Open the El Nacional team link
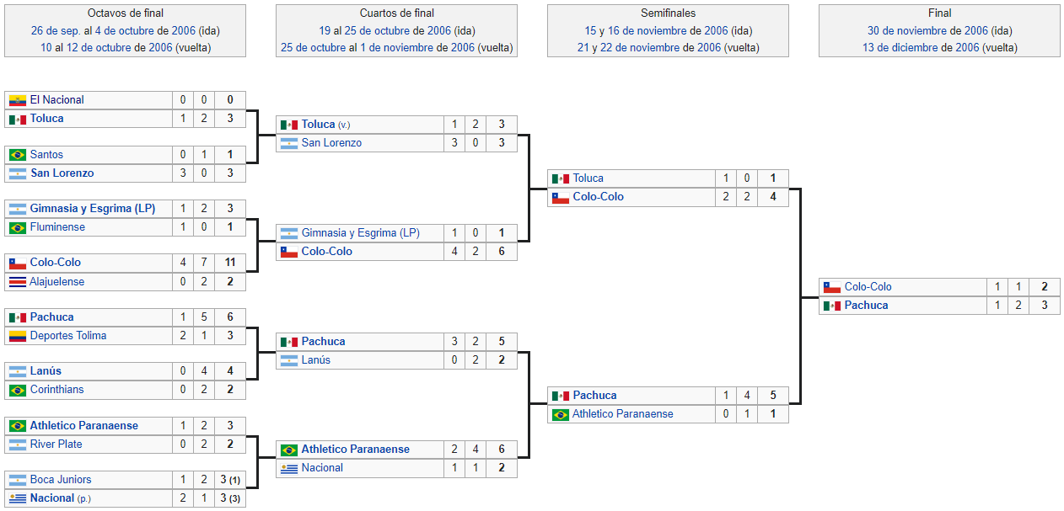1064x511 pixels. [56, 100]
